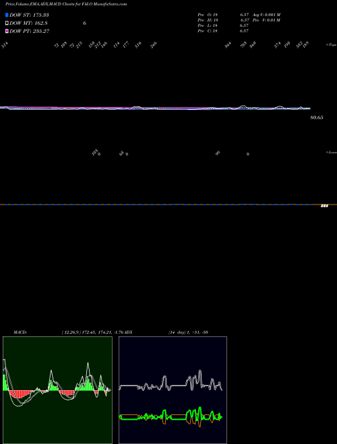The width and height of the screenshot is (337, 444).
Task: Click the ADX '(14 day) 1, +51, -50' text
Action: (188, 332)
